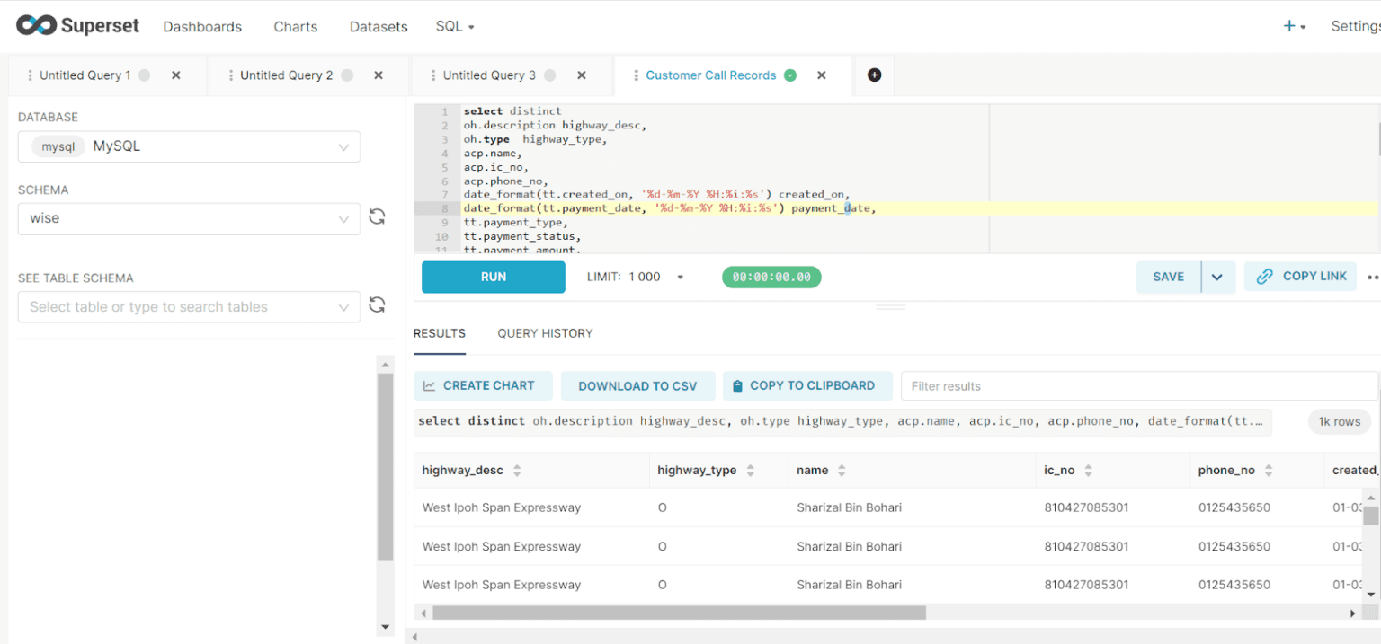The width and height of the screenshot is (1381, 644).
Task: Sort results by phone_no
Action: click(1268, 470)
